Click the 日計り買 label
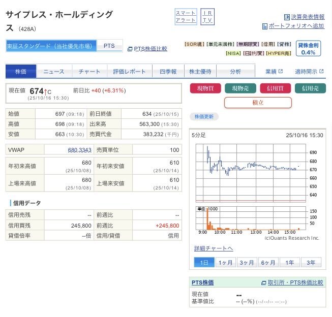This screenshot has height=317, width=332. click(253, 53)
